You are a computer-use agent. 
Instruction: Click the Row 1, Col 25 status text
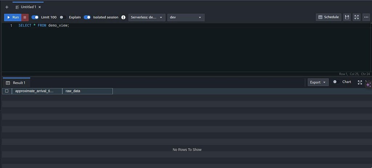click(x=355, y=74)
